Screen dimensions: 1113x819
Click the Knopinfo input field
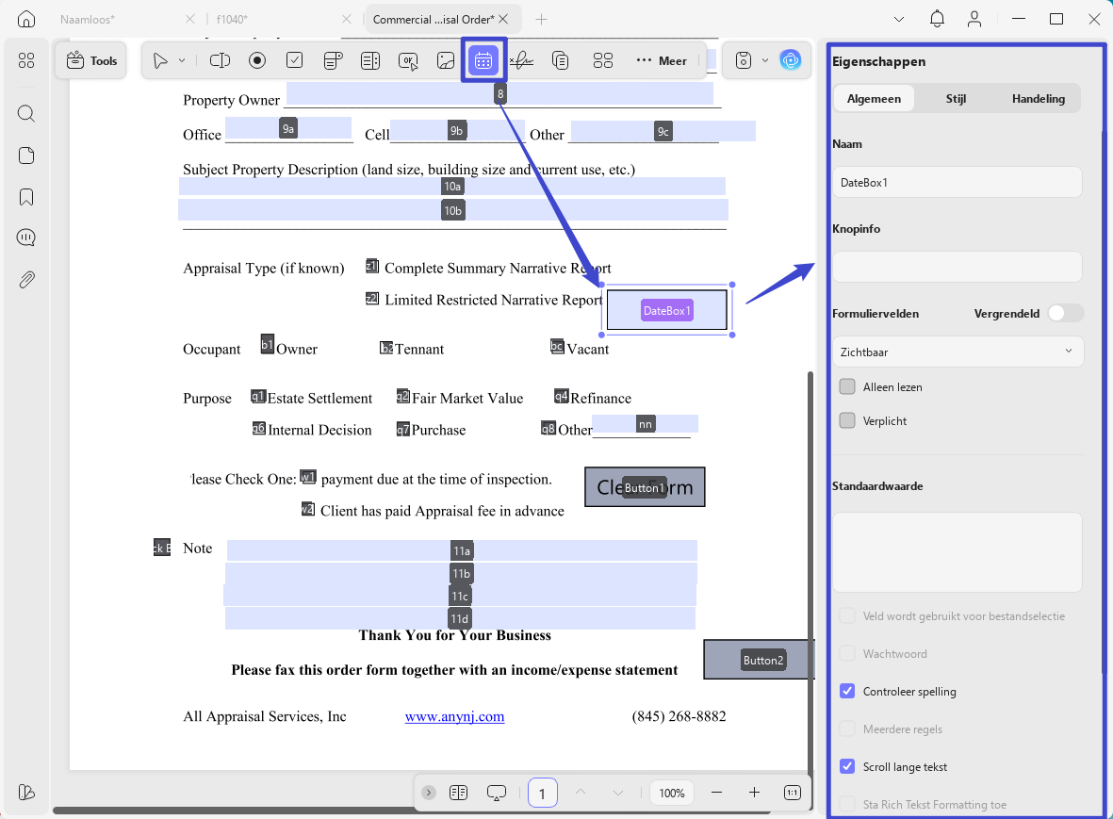coord(957,267)
